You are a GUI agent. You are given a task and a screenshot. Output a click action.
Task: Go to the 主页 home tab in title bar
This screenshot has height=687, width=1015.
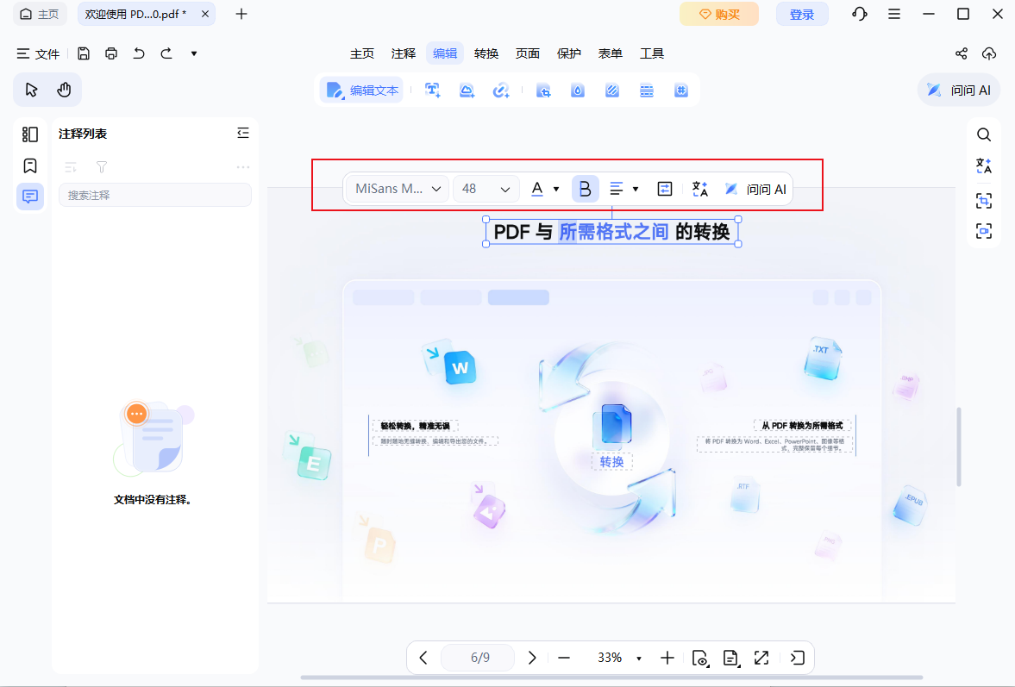40,15
